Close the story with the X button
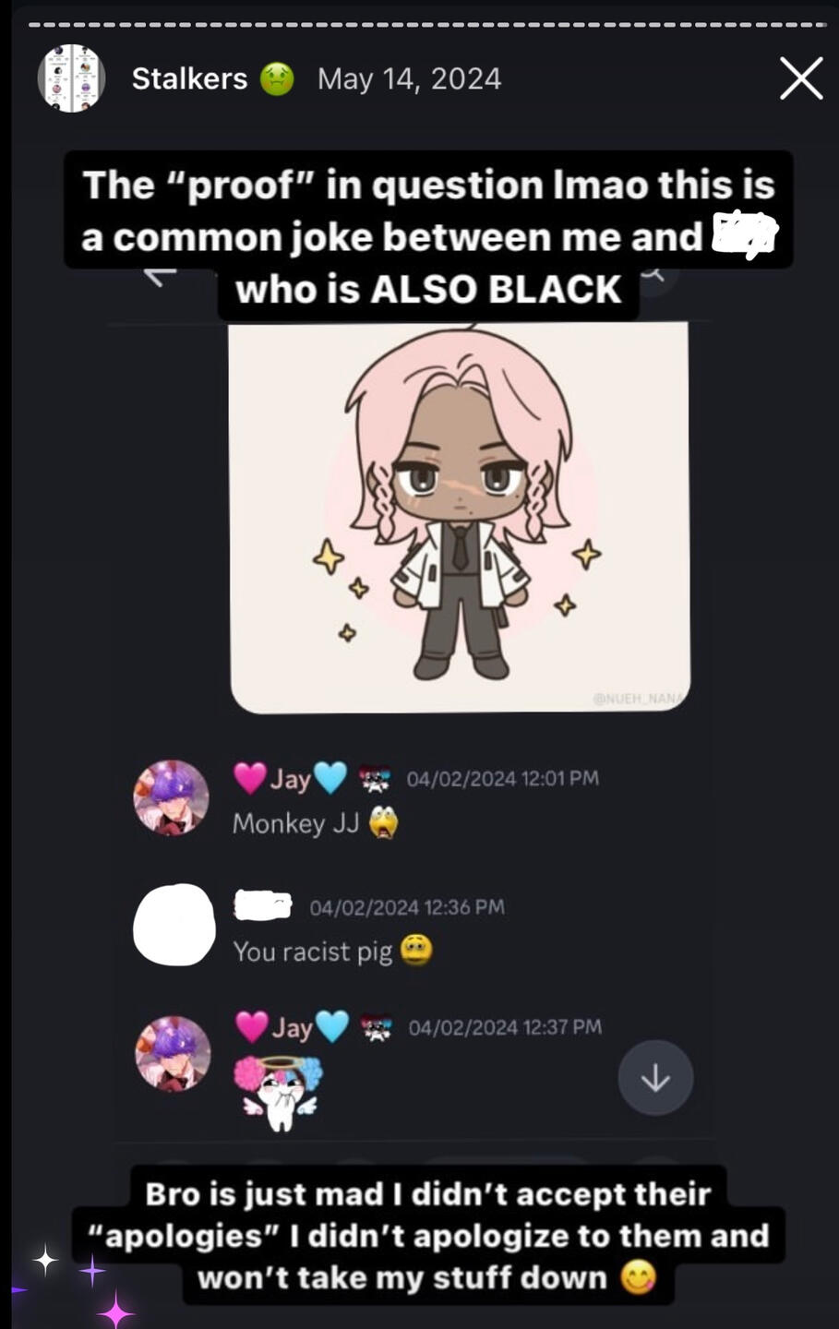The width and height of the screenshot is (839, 1329). [x=800, y=78]
